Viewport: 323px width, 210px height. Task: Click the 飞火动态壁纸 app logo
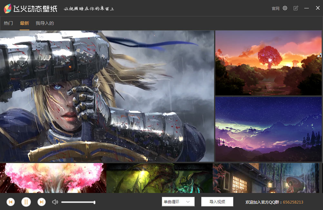(31, 9)
